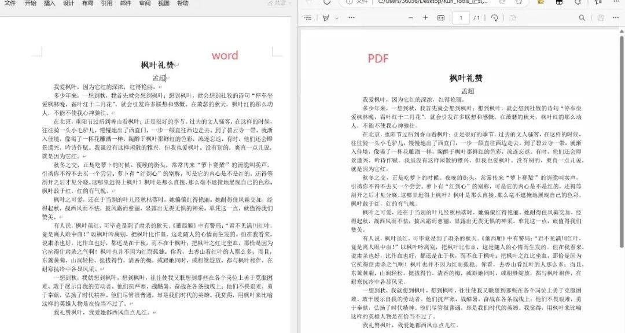Open the browser favorites list icon
Viewport: 625px width, 333px height.
pyautogui.click(x=598, y=2)
